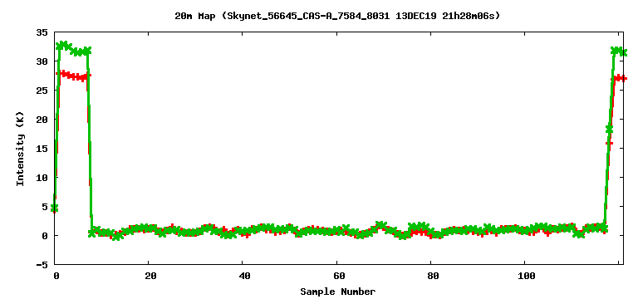Click the 35 tick label on y-axis

click(x=42, y=32)
